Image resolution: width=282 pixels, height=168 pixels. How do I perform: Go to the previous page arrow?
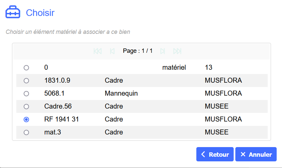112,51
